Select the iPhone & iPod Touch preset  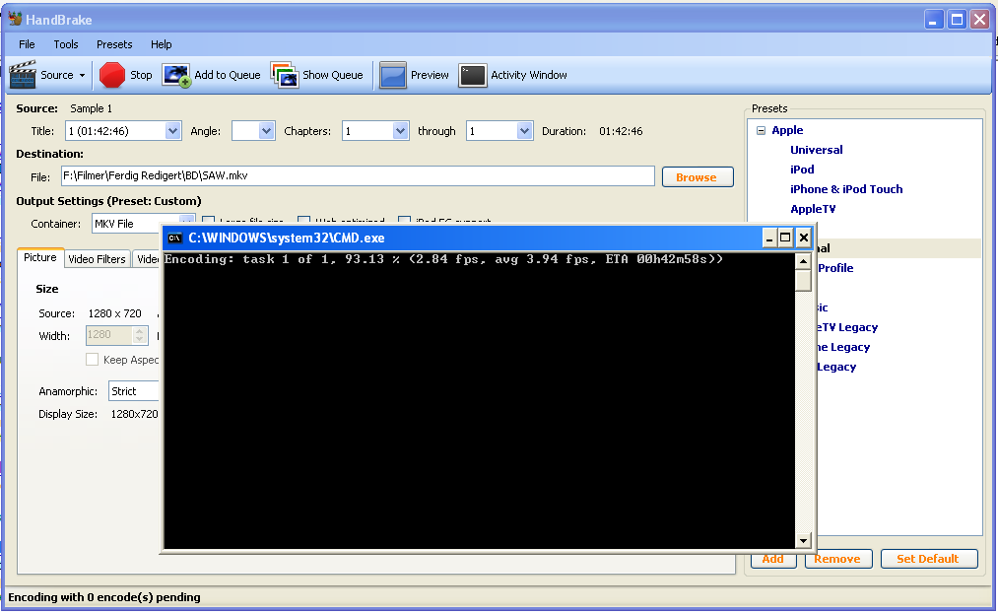click(x=846, y=190)
